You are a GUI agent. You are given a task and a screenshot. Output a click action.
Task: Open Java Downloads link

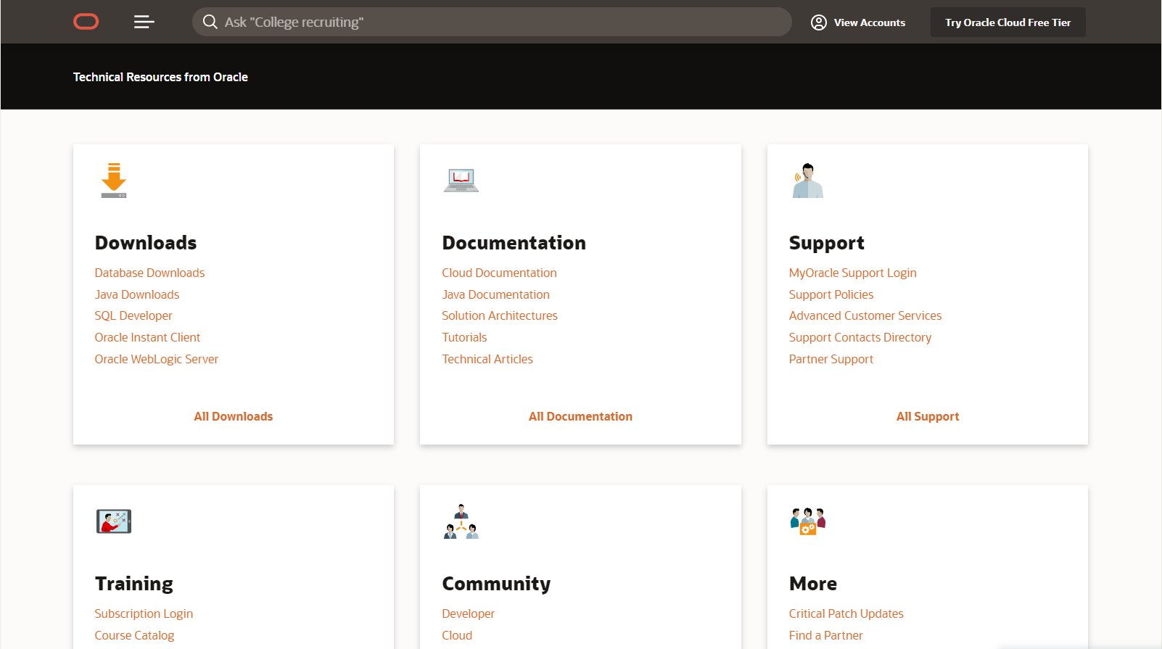pyautogui.click(x=137, y=294)
